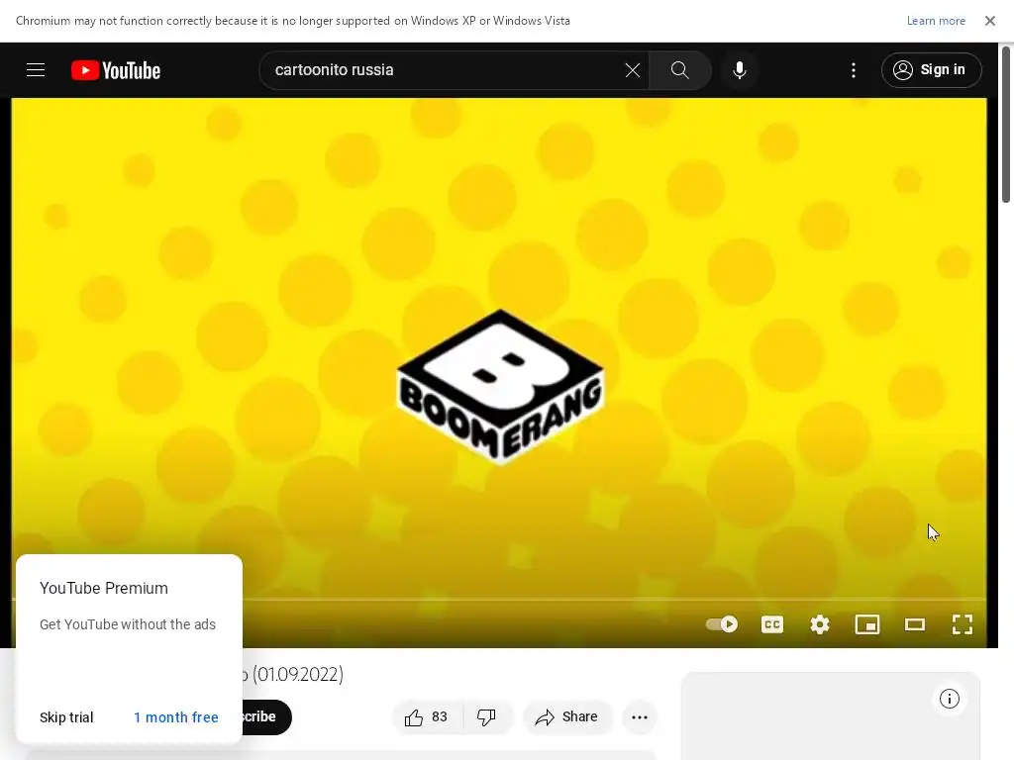Go to YouTube home via logo

[x=116, y=70]
